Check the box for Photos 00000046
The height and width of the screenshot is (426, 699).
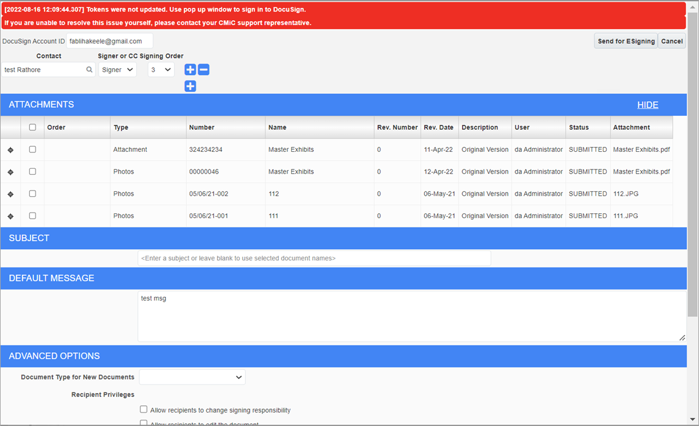[x=32, y=171]
